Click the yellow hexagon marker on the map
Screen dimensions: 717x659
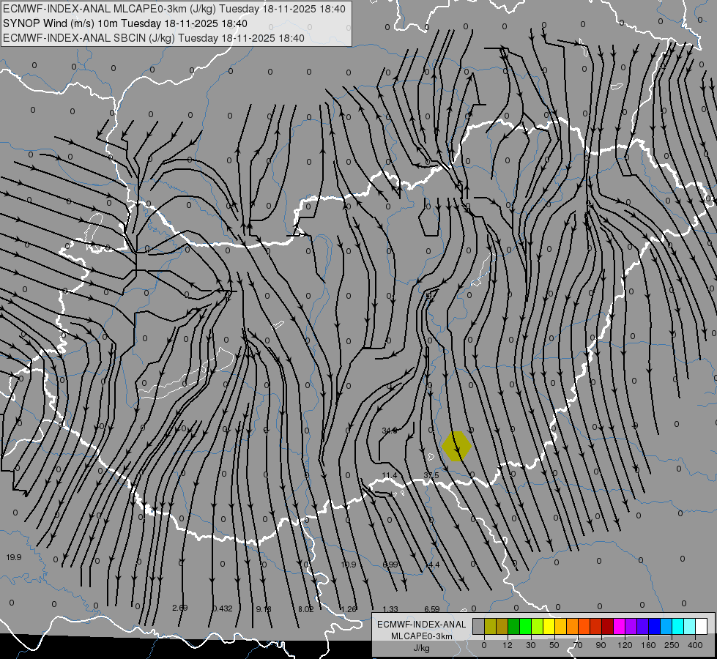(x=456, y=446)
